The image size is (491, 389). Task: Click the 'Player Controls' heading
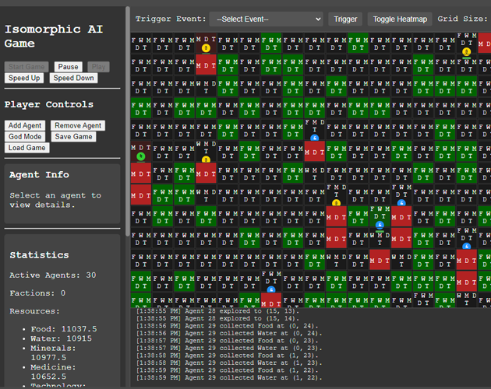[49, 104]
